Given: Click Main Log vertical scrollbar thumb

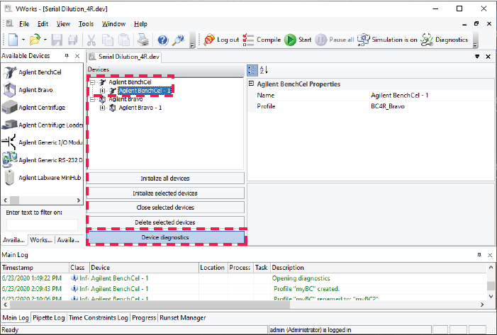Looking at the screenshot, I should [x=491, y=286].
